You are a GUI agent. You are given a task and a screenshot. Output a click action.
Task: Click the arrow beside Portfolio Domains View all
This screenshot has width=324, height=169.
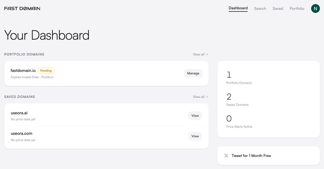click(207, 54)
